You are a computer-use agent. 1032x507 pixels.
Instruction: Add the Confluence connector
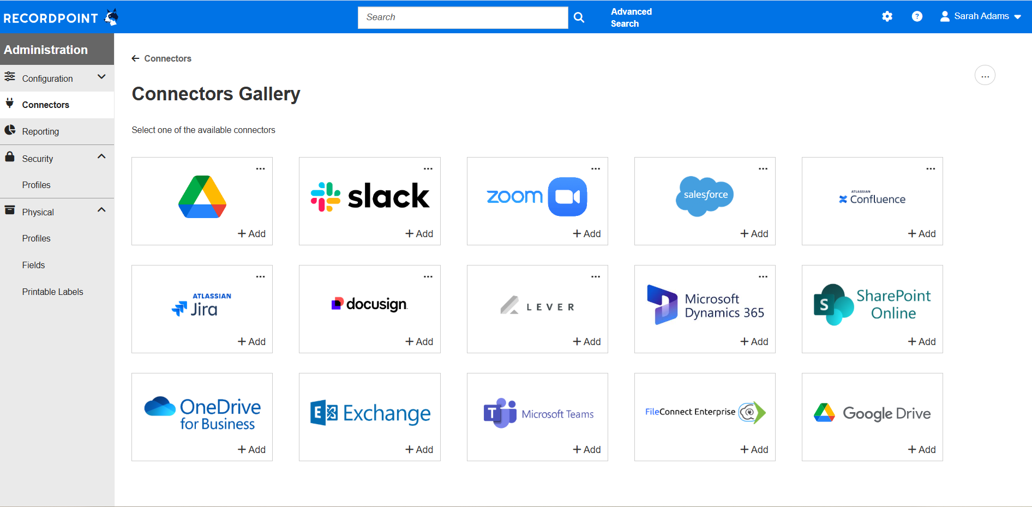[x=921, y=234]
